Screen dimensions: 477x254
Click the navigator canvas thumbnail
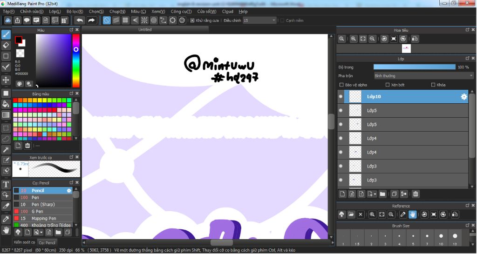(406, 48)
